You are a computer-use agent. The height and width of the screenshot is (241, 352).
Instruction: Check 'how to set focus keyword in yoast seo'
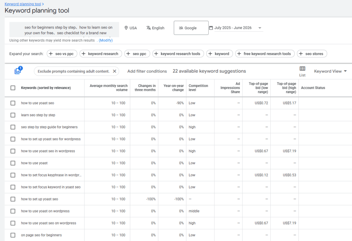click(13, 187)
